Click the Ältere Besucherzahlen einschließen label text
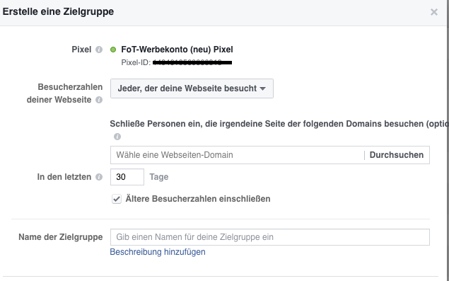The image size is (449, 281). (x=198, y=199)
